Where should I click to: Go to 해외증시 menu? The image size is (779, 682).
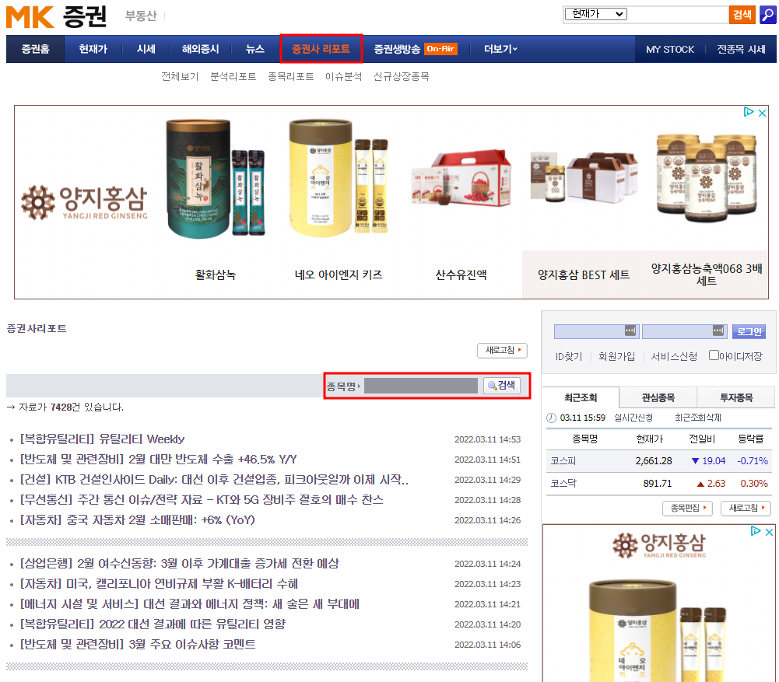tap(200, 49)
